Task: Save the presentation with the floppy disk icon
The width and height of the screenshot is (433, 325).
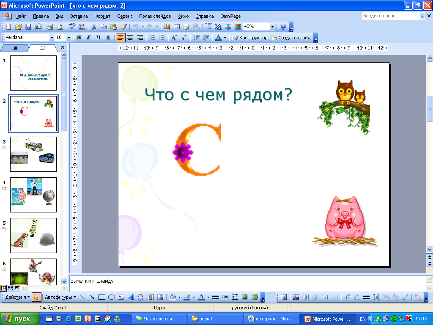Action: click(28, 27)
